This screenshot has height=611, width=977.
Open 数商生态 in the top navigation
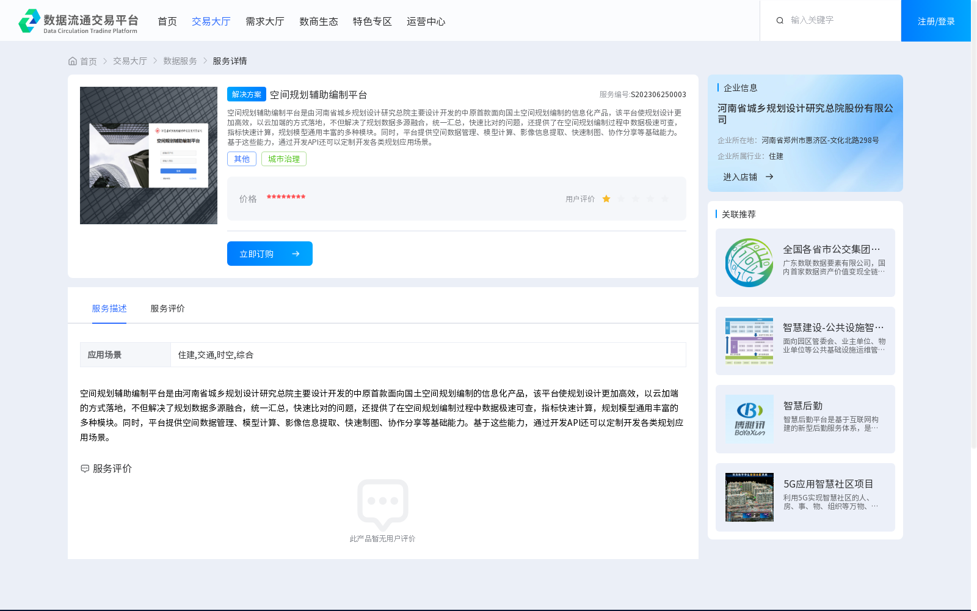(x=319, y=21)
